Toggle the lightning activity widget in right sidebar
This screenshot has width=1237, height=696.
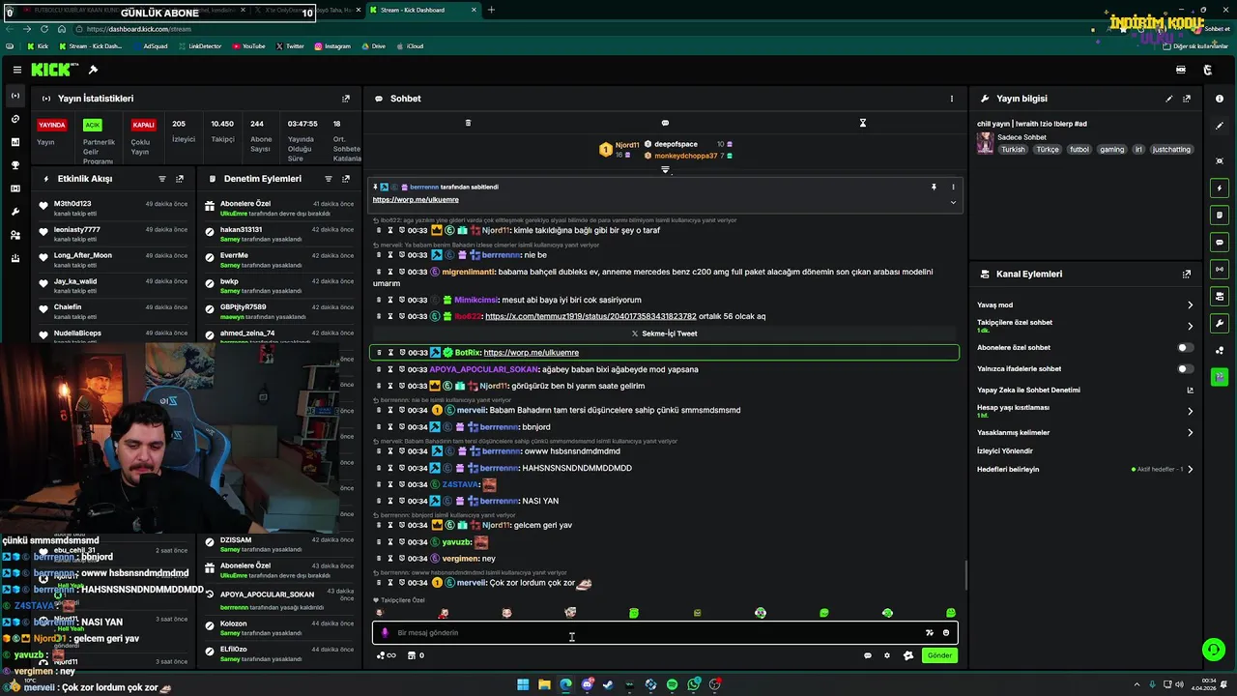tap(1220, 188)
